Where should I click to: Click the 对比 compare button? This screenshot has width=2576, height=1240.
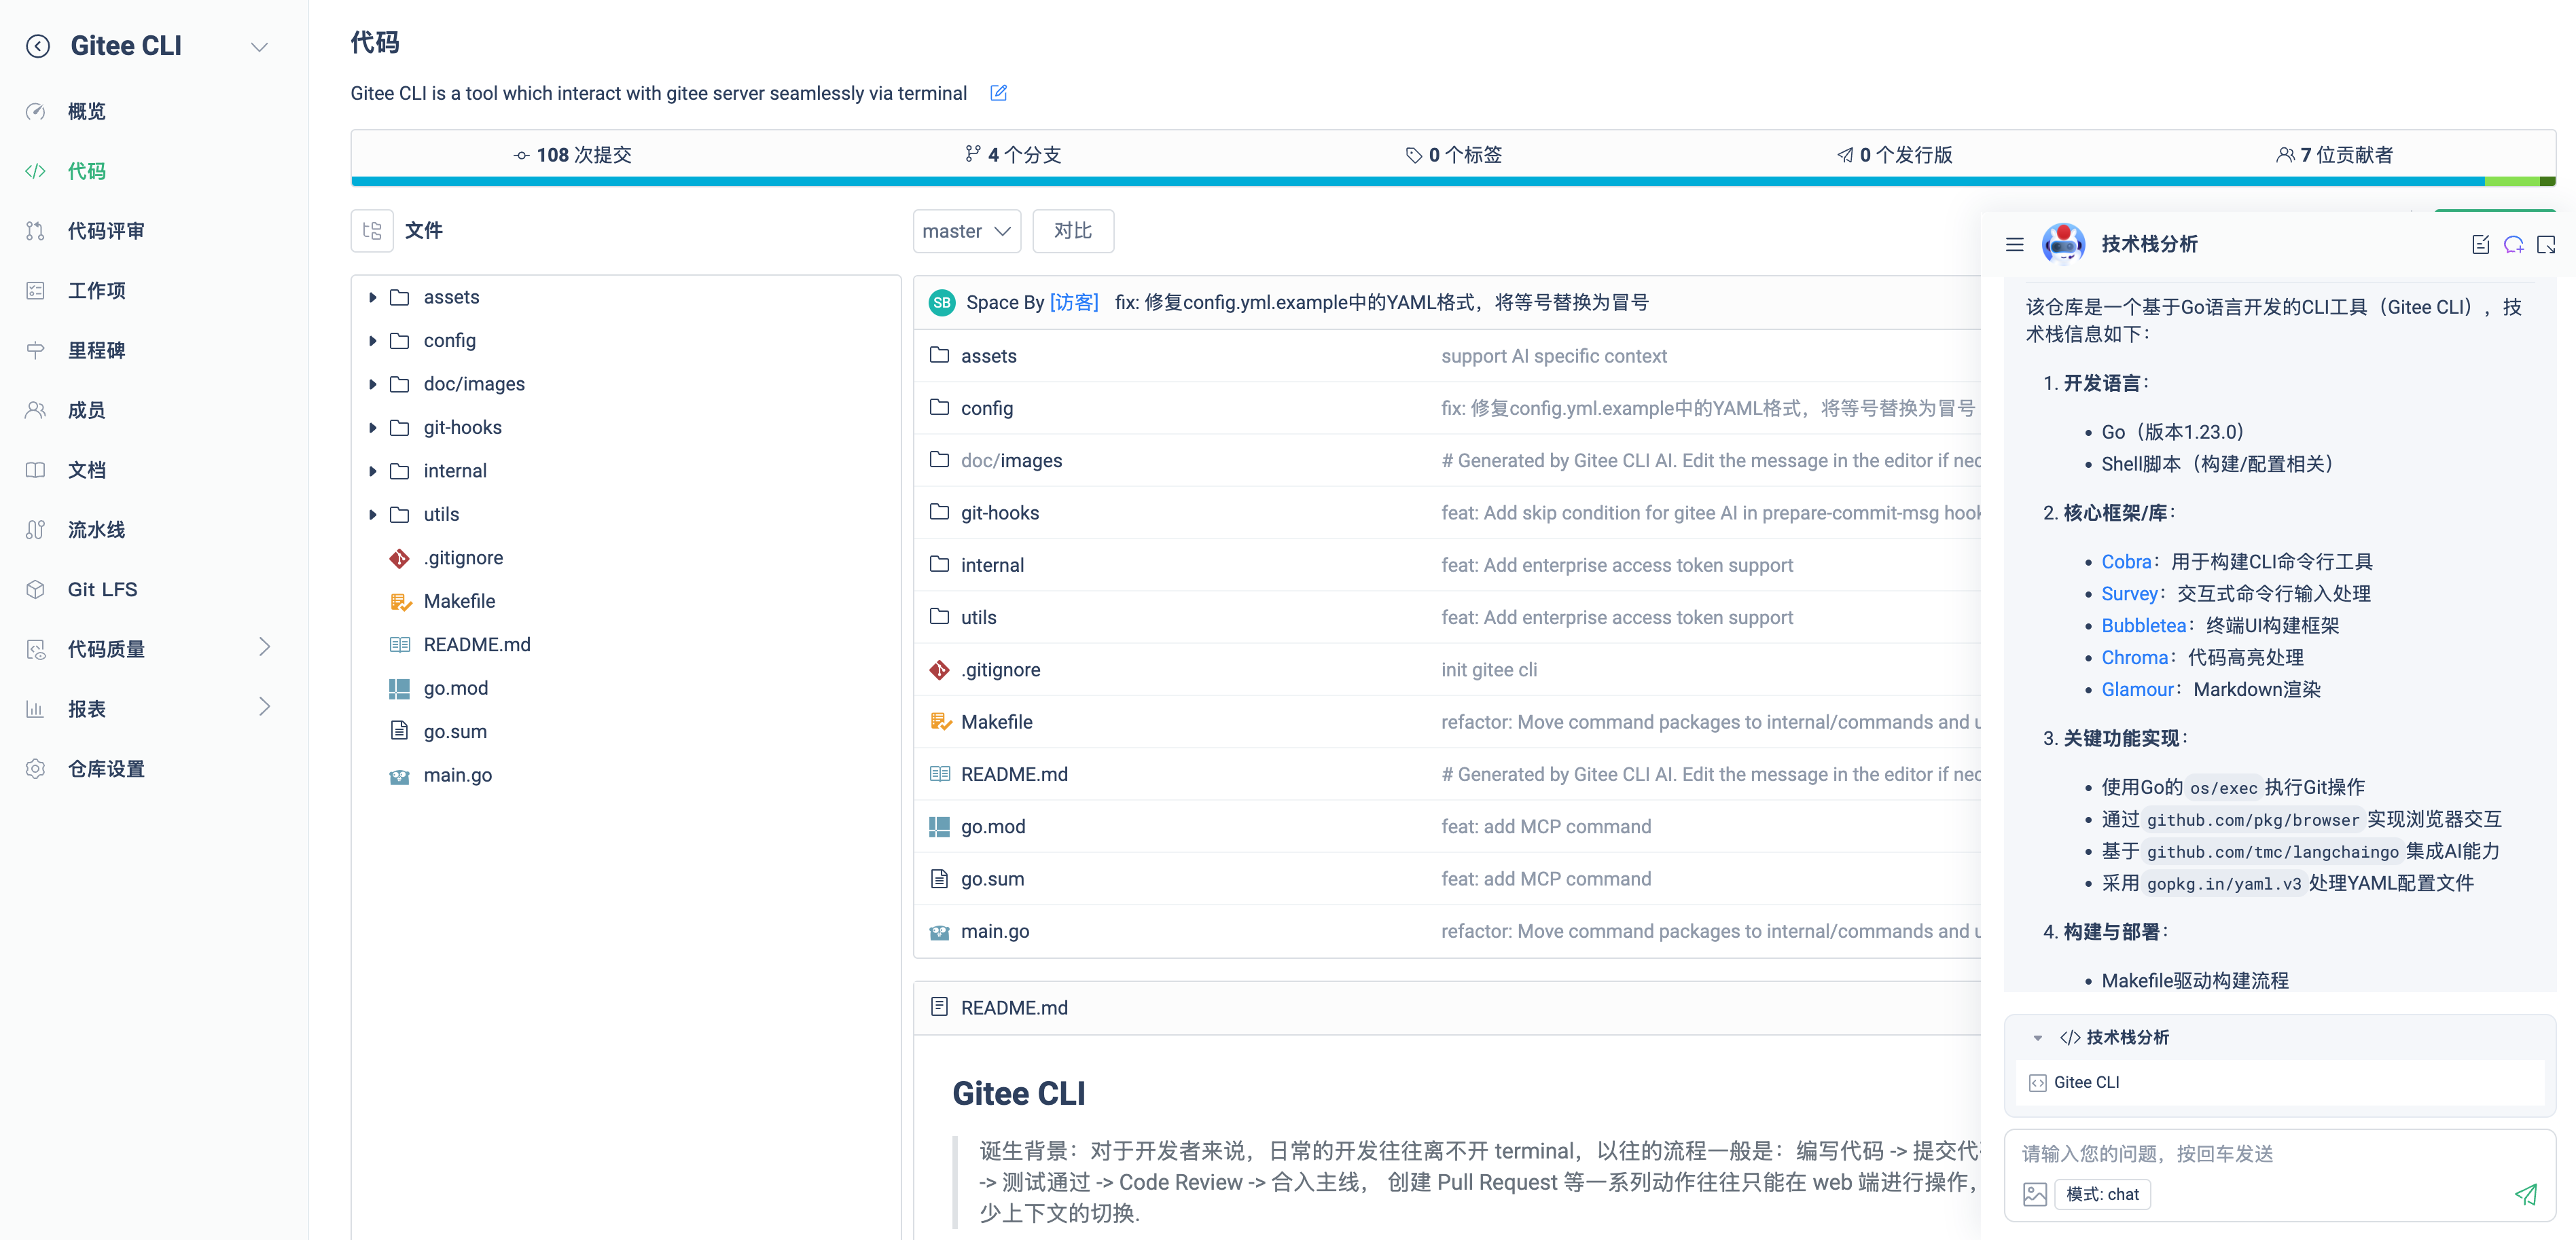point(1072,231)
